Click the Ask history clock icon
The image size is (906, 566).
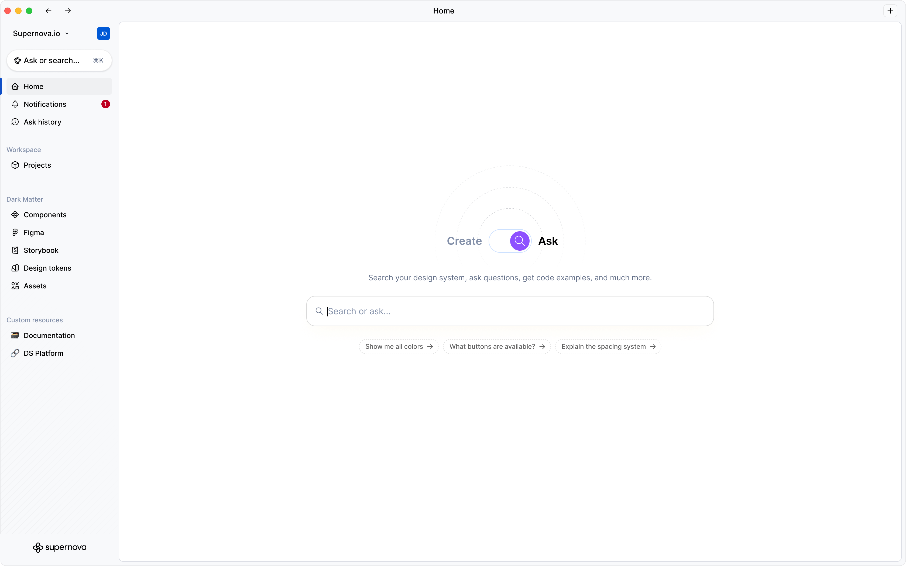coord(15,122)
